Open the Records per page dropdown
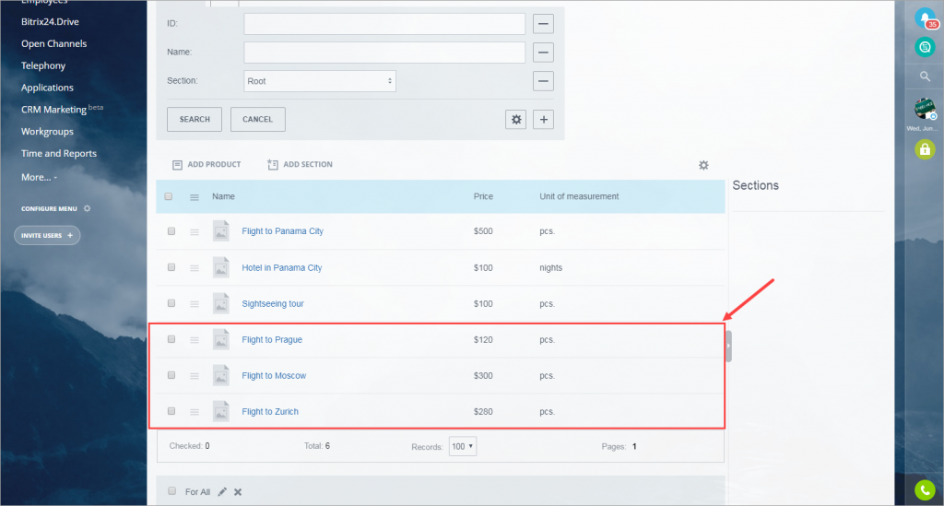The image size is (944, 506). (x=463, y=446)
